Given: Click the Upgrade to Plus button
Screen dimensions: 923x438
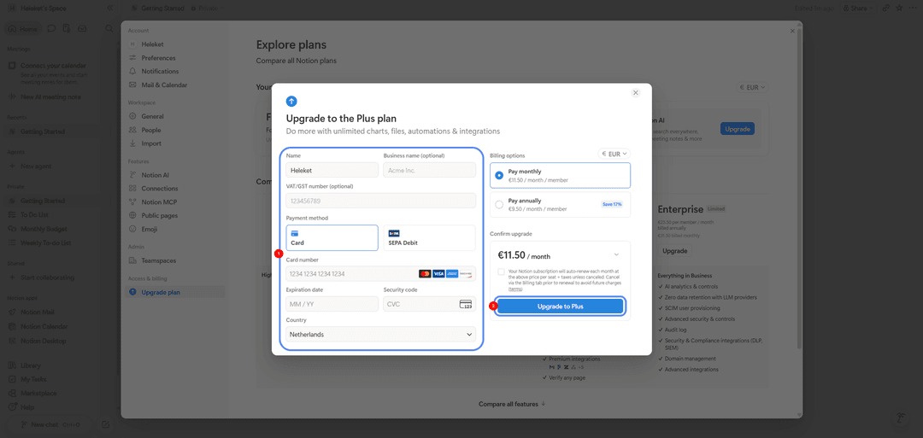Looking at the screenshot, I should (x=560, y=307).
